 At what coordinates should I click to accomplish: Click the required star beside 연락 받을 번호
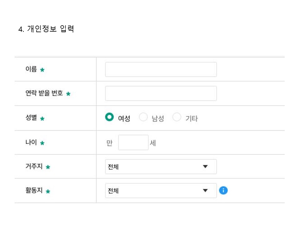(68, 93)
